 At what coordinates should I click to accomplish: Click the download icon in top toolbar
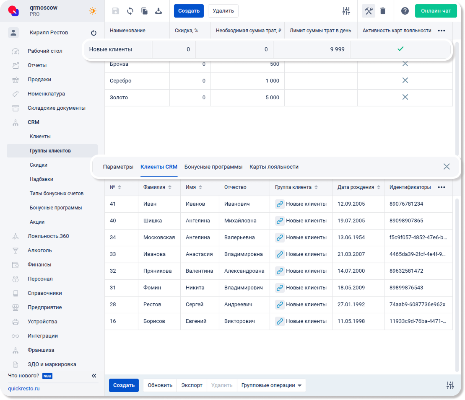158,11
